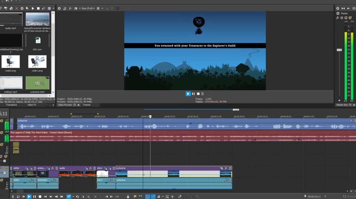This screenshot has width=356, height=199.
Task: Open Event Pan/Crop on cutscene video clip
Action: (222, 168)
